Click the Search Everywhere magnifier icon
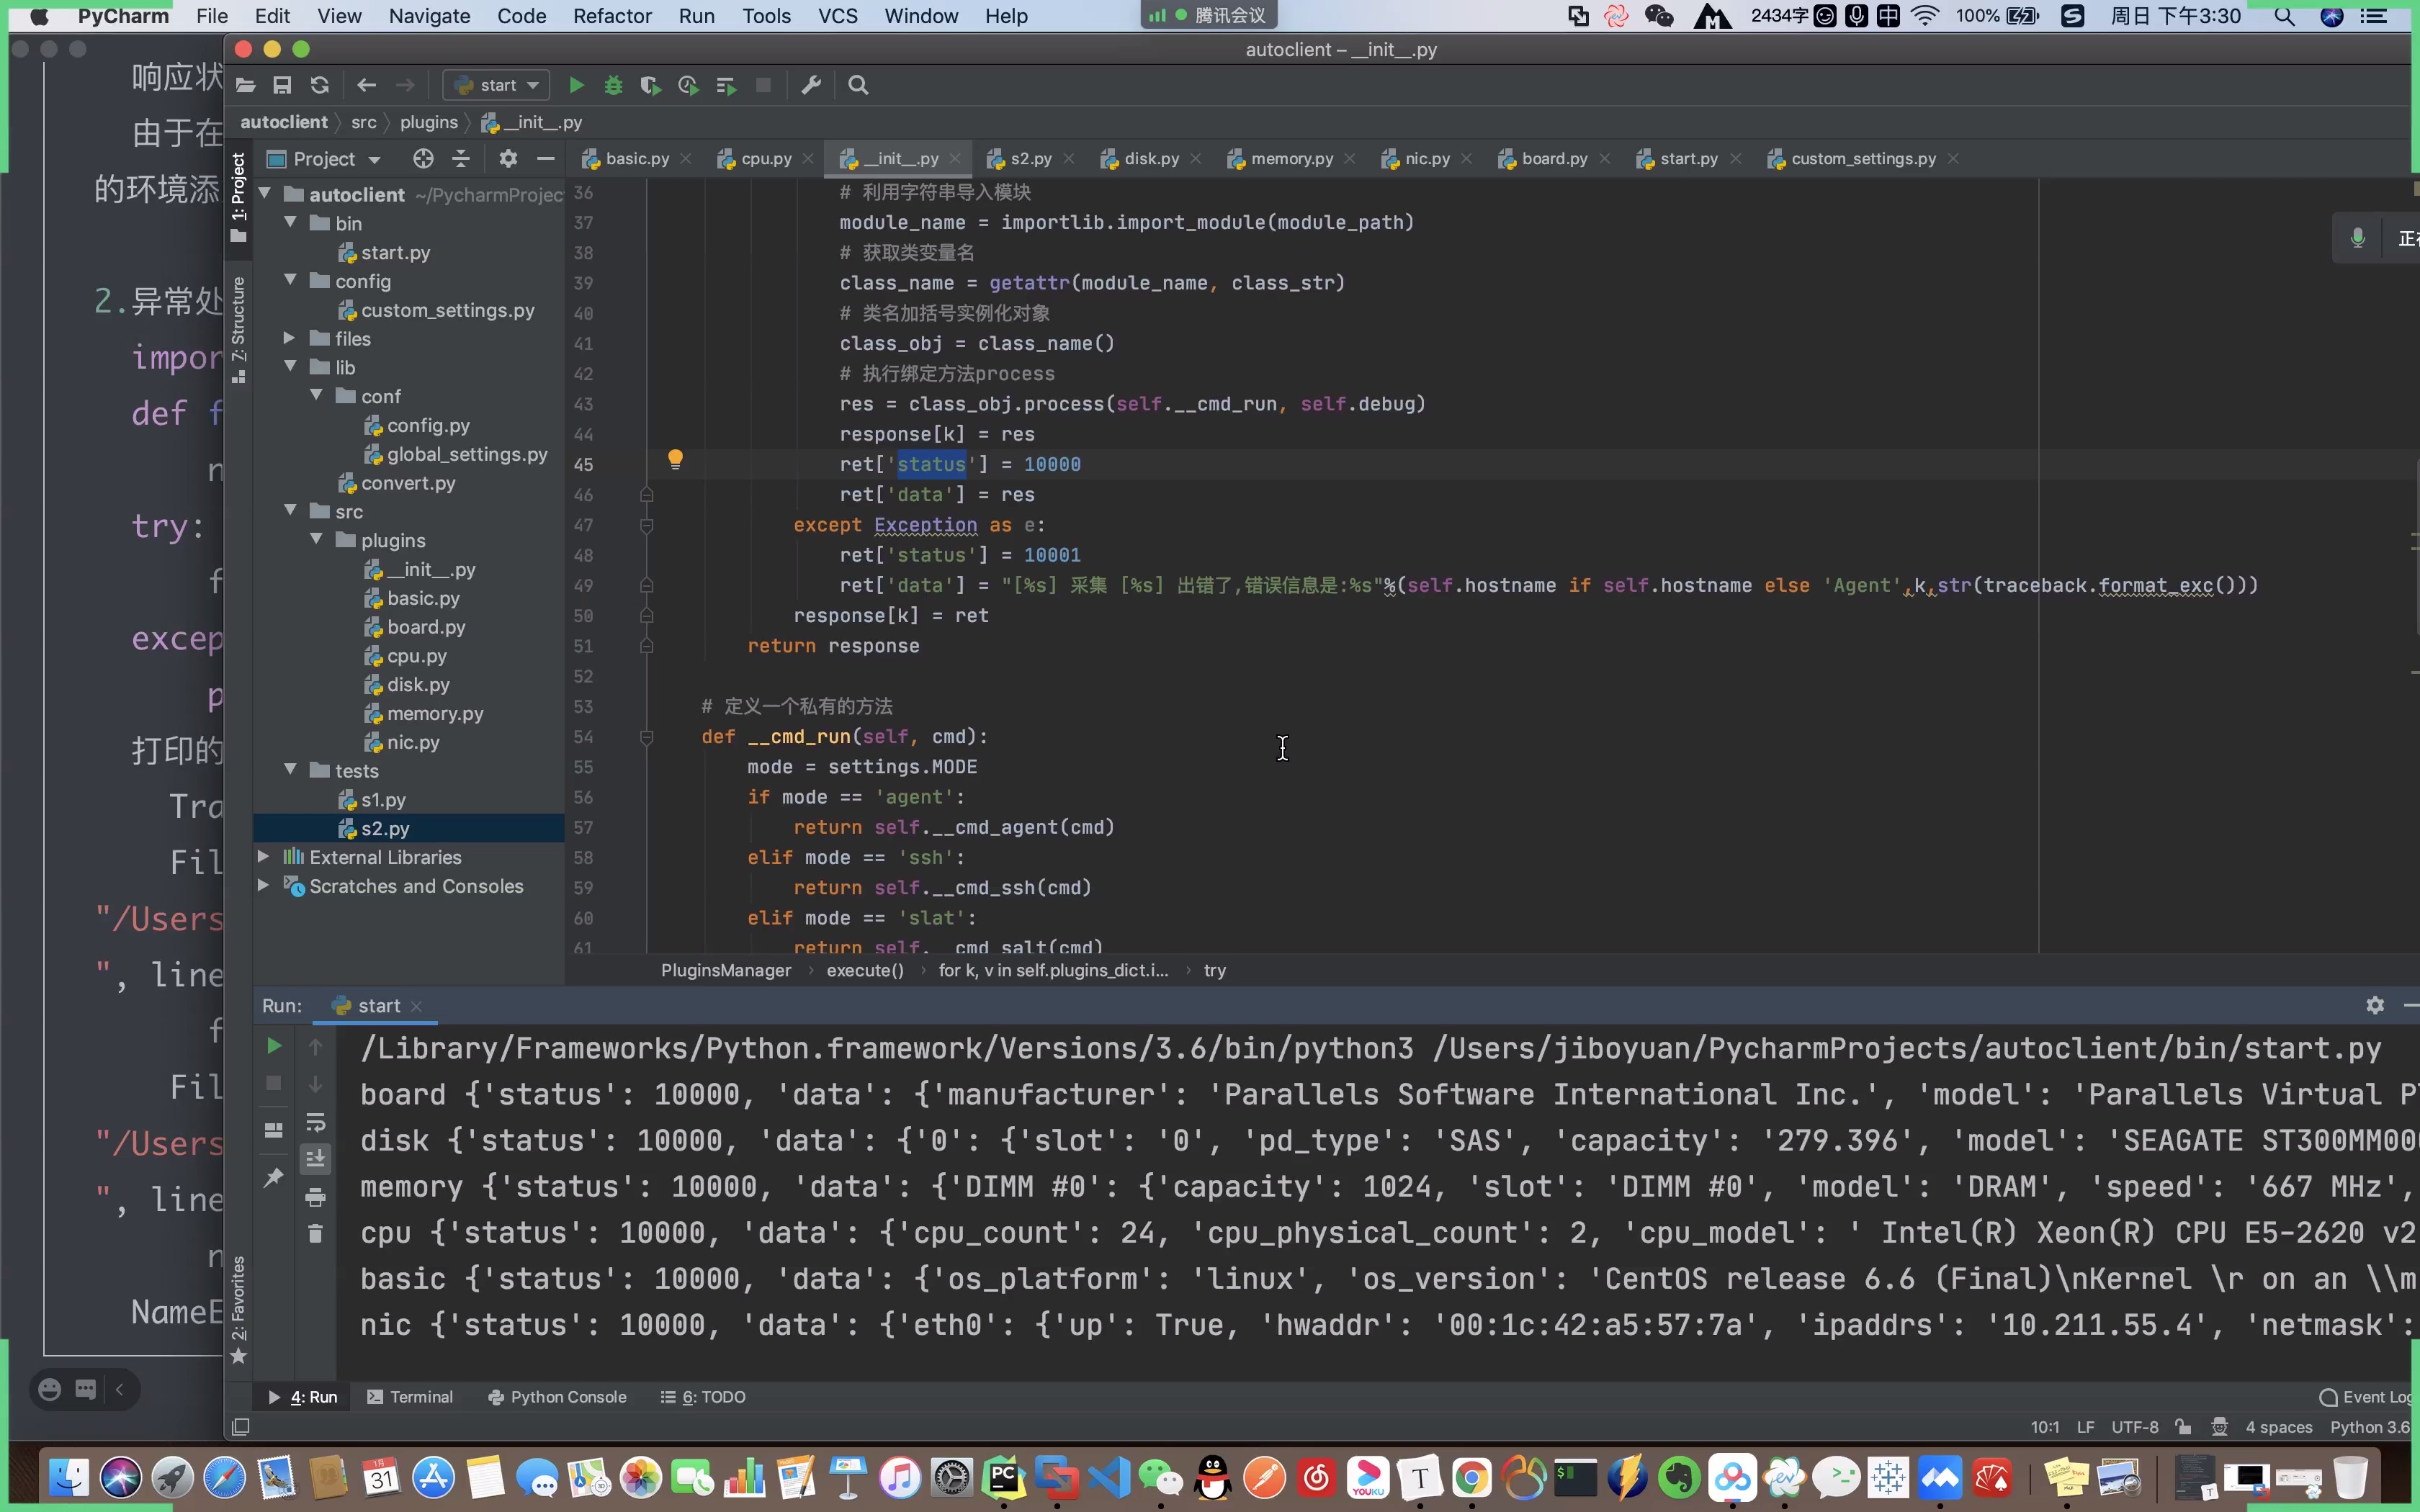Screen dimensions: 2420x1512 [x=858, y=86]
